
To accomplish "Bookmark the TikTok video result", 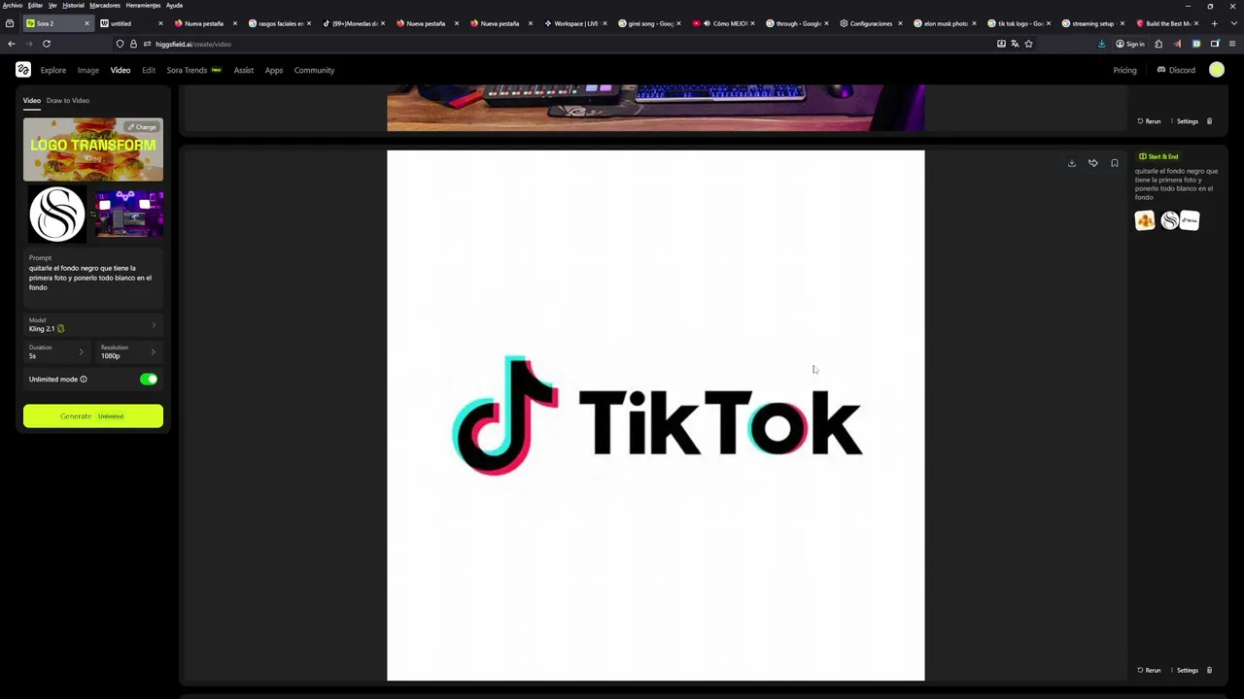I will pyautogui.click(x=1115, y=163).
